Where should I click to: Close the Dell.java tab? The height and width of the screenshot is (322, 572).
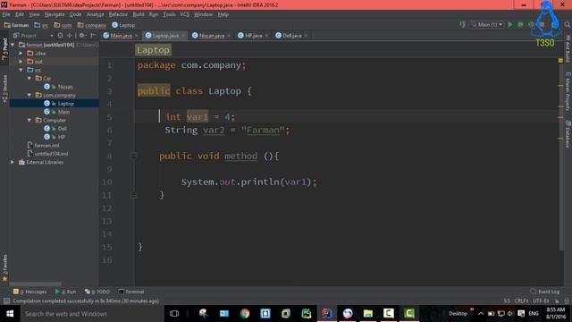point(306,36)
